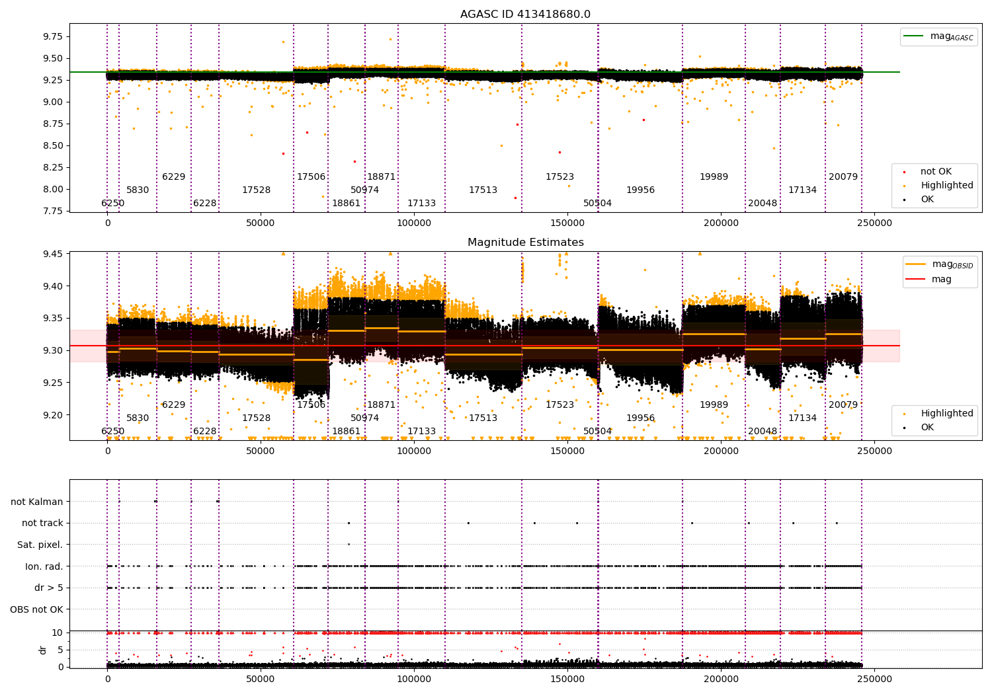Image resolution: width=992 pixels, height=694 pixels.
Task: Click obsid label 19989 in top plot
Action: coord(714,176)
